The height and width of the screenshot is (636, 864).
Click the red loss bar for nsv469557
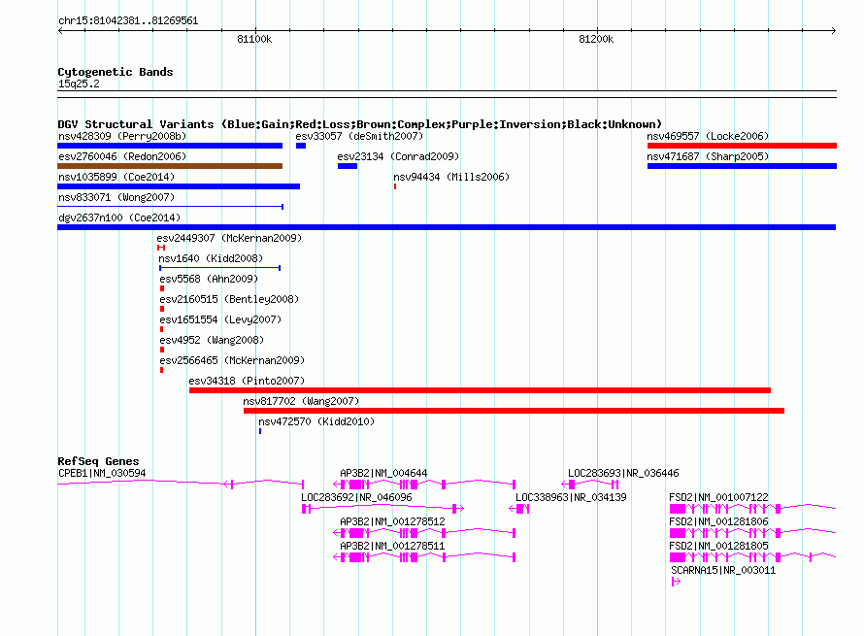pos(743,146)
